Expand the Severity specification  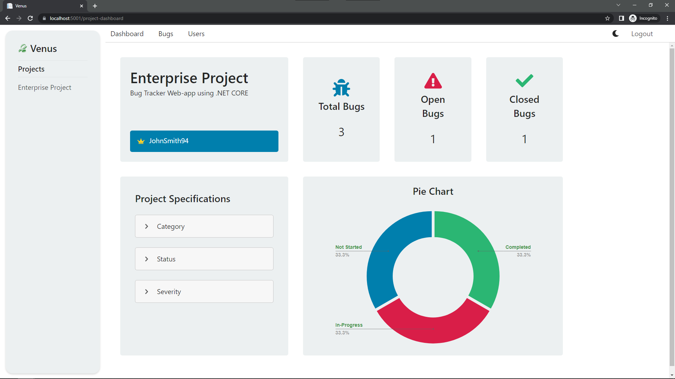[204, 292]
